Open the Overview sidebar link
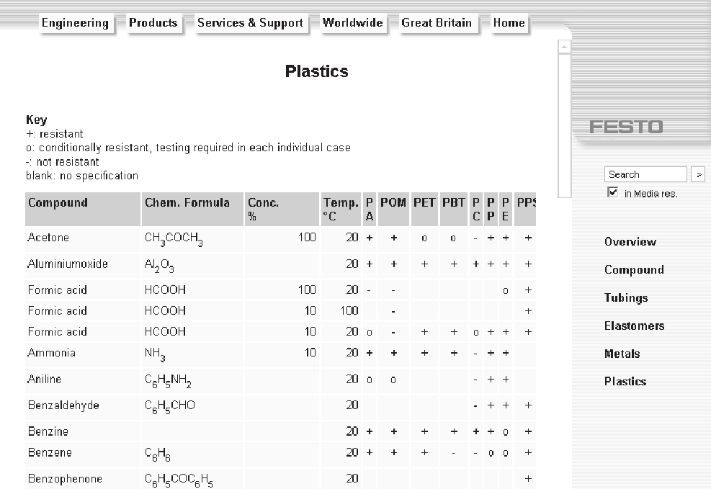The height and width of the screenshot is (489, 711). pos(630,241)
